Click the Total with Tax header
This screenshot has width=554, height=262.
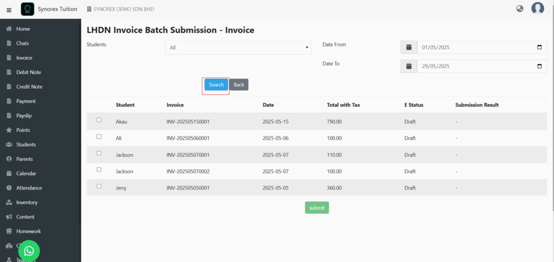coord(344,105)
